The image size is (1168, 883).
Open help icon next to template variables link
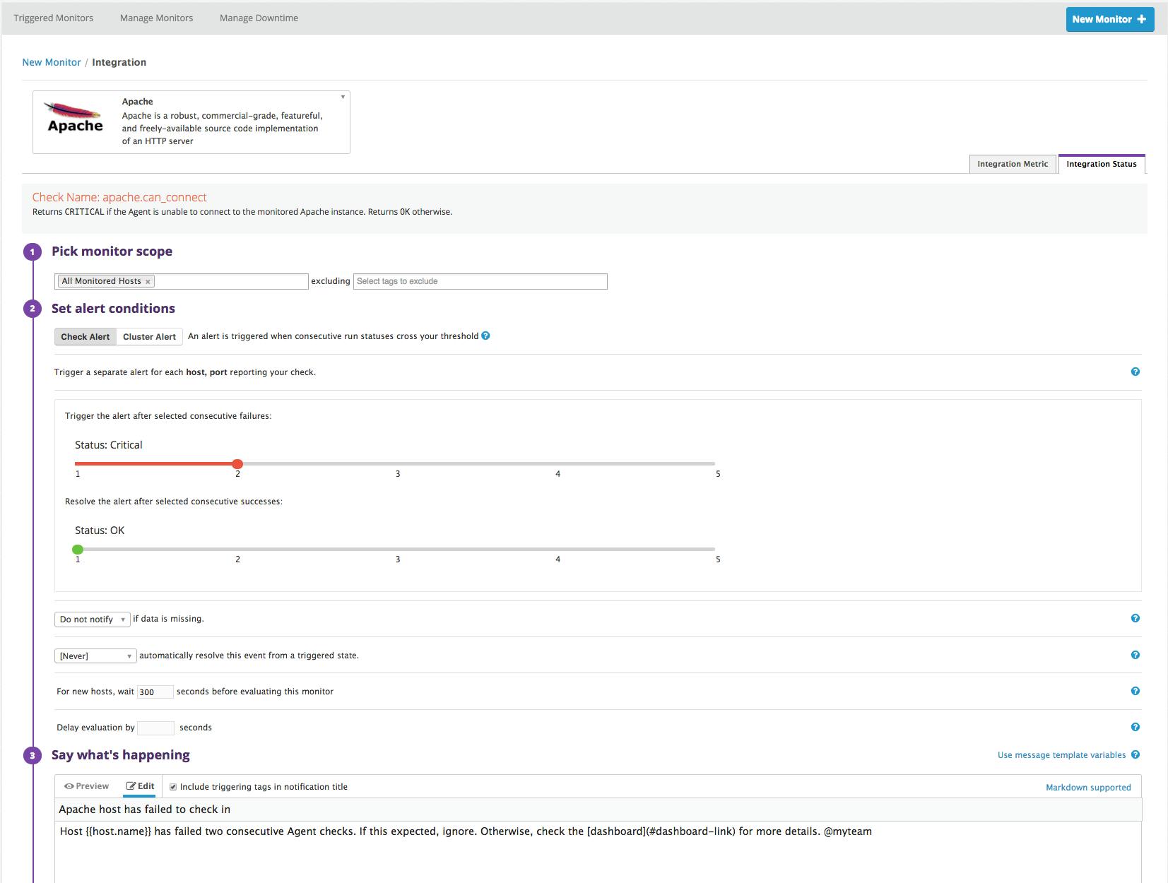tap(1135, 754)
